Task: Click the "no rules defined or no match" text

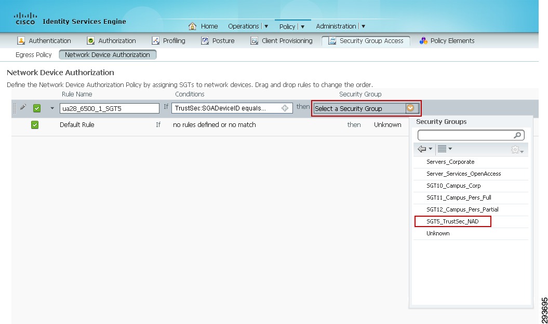Action: click(x=214, y=125)
